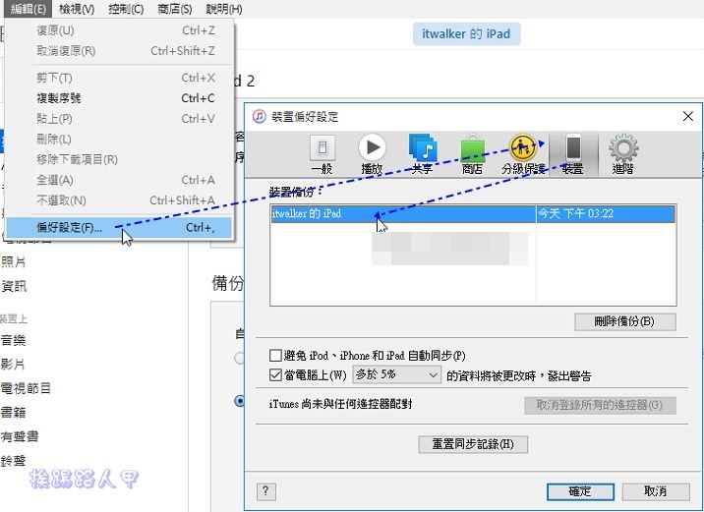Select the filled backup radio button in main window
This screenshot has height=512, width=704.
click(240, 401)
